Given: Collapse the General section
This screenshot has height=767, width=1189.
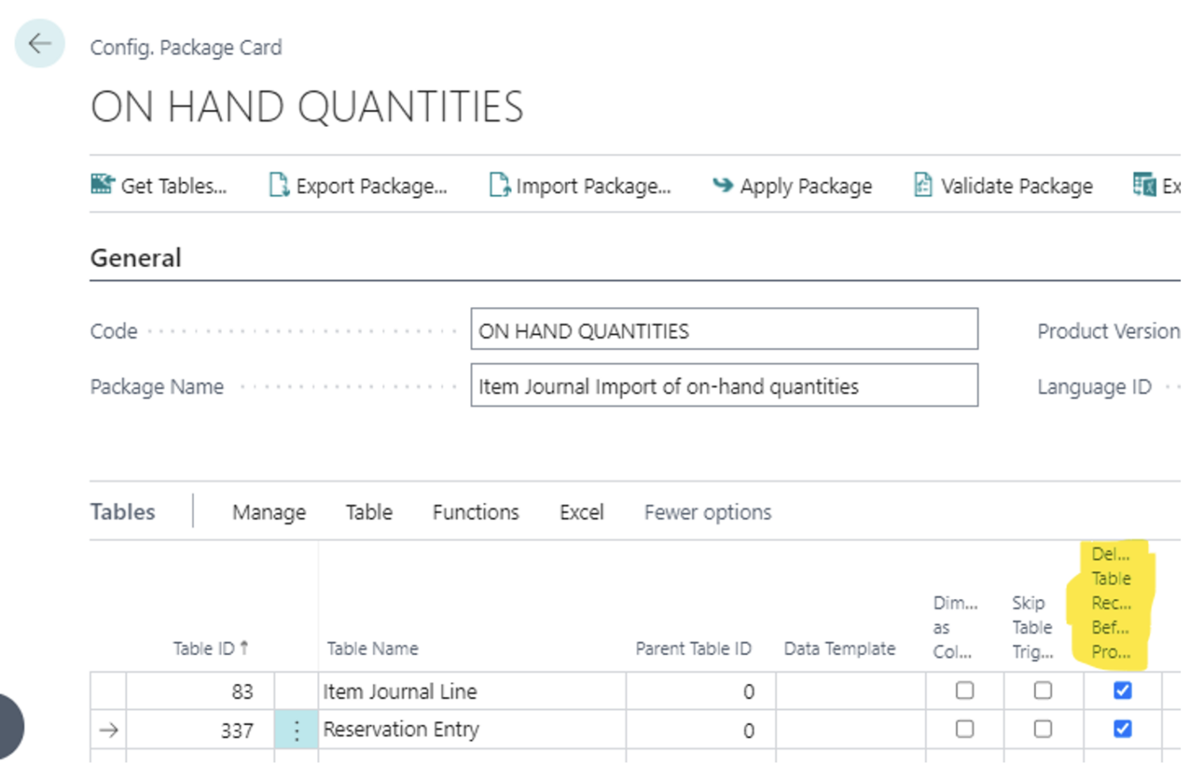Looking at the screenshot, I should pyautogui.click(x=135, y=257).
